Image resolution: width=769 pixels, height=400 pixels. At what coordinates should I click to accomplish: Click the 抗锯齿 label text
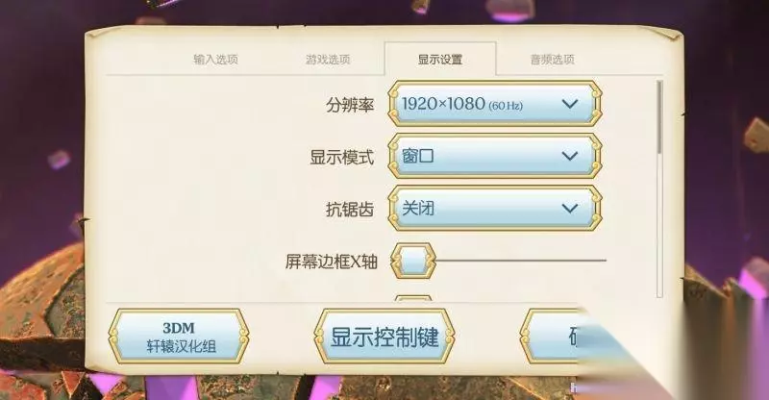pos(350,210)
